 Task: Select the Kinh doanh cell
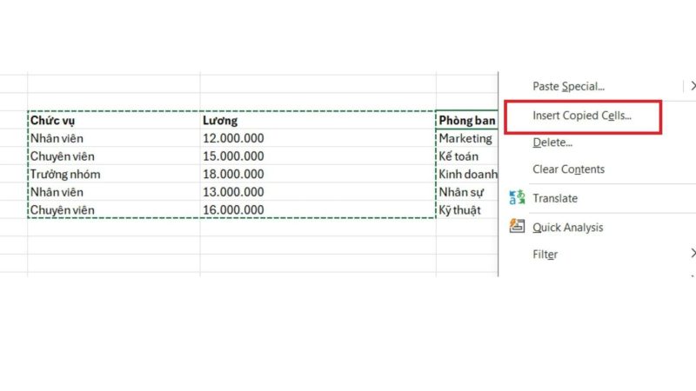click(467, 175)
